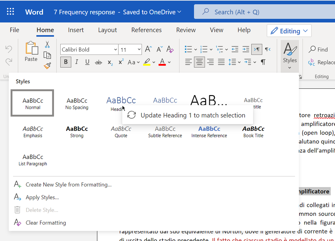335x241 pixels.
Task: Click Create New Style from Formatting
Action: [x=69, y=184]
